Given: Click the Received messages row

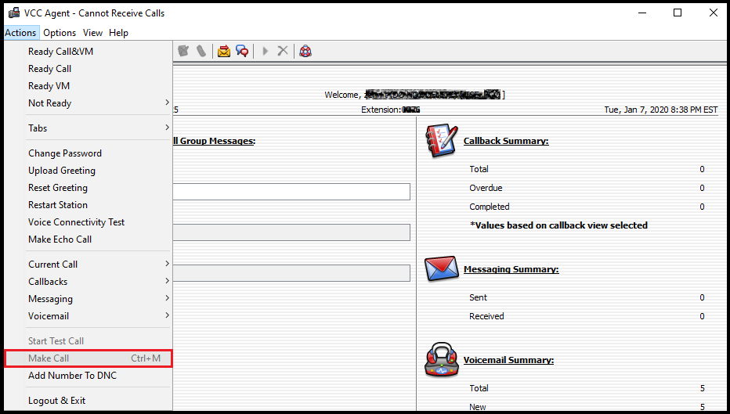Looking at the screenshot, I should pos(587,316).
